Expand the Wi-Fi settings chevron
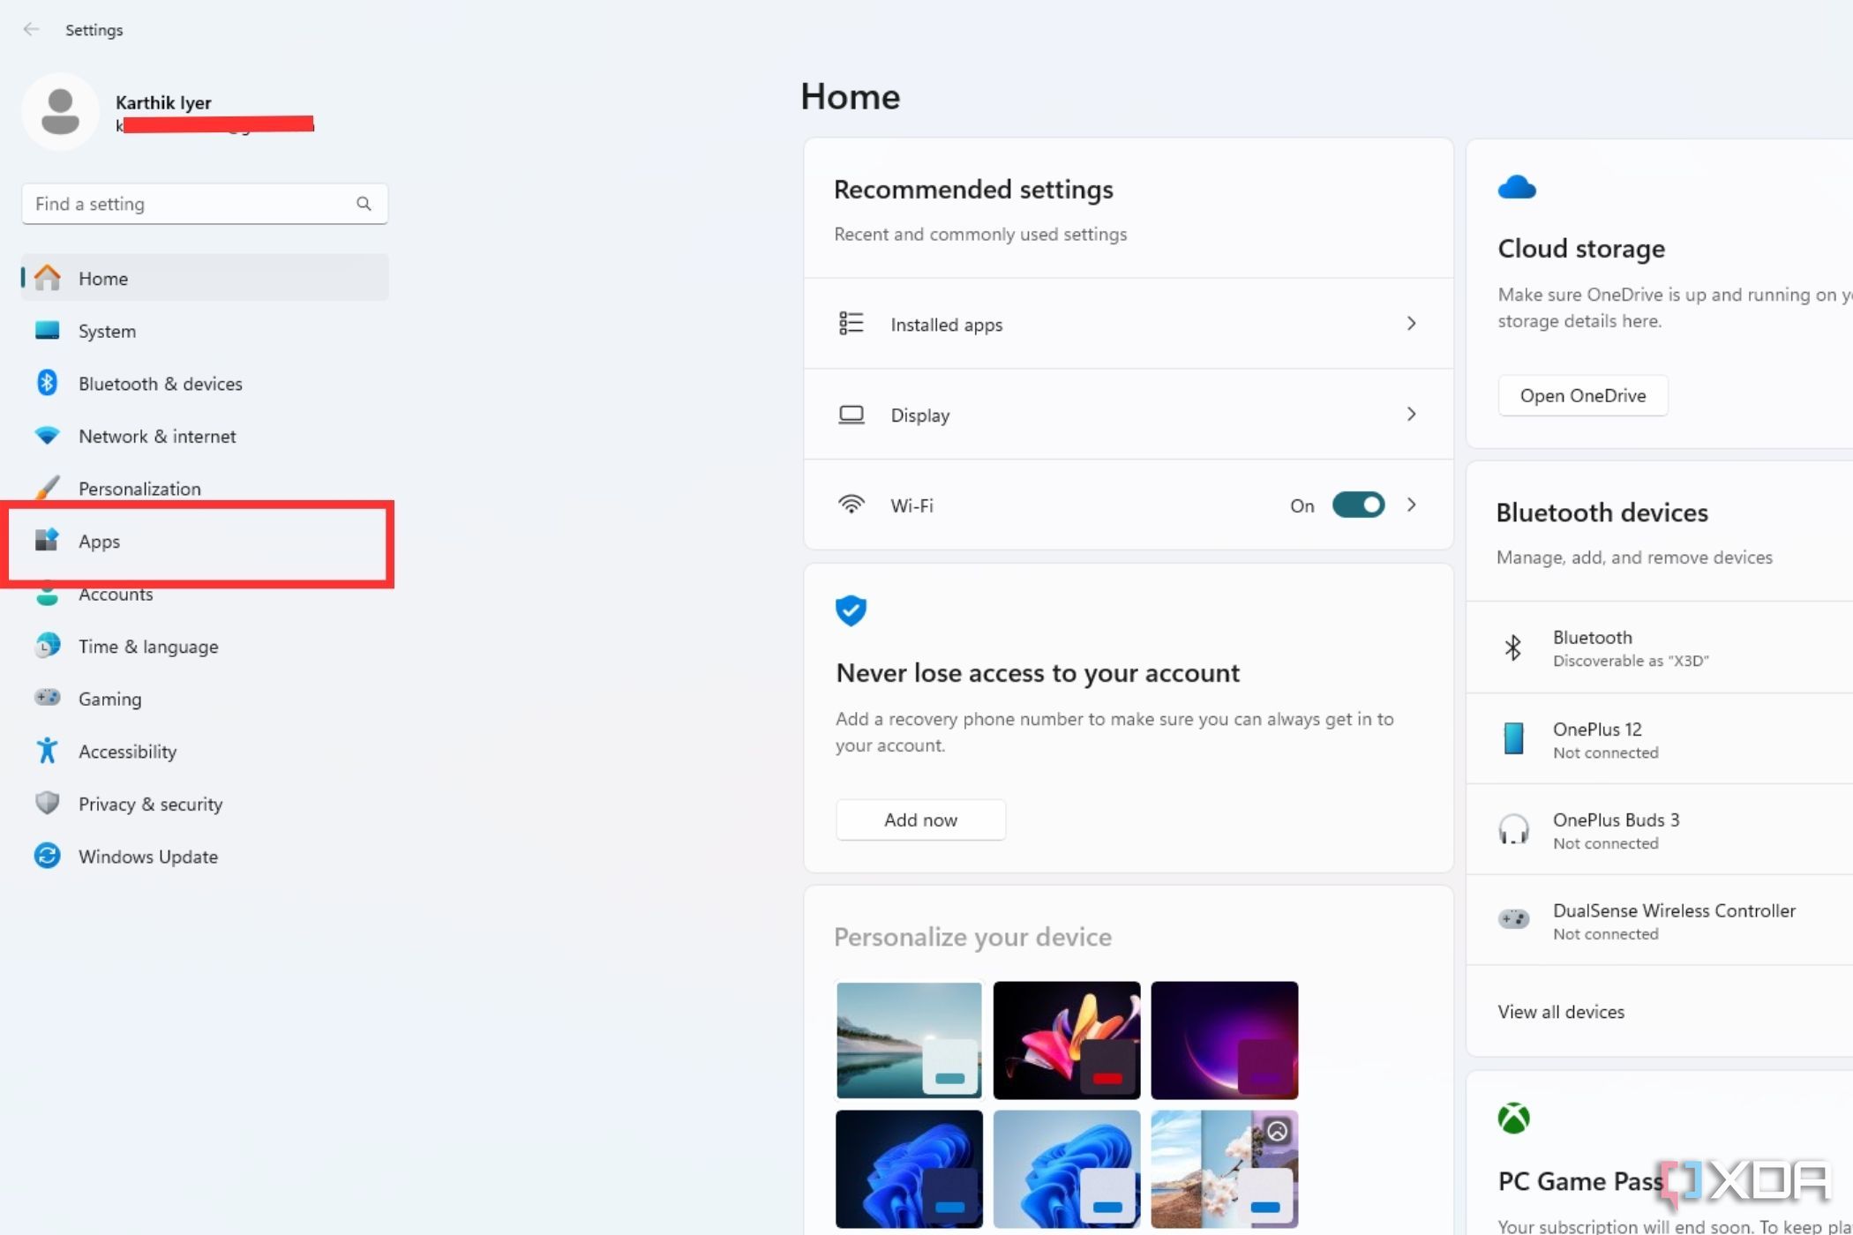 (1412, 505)
